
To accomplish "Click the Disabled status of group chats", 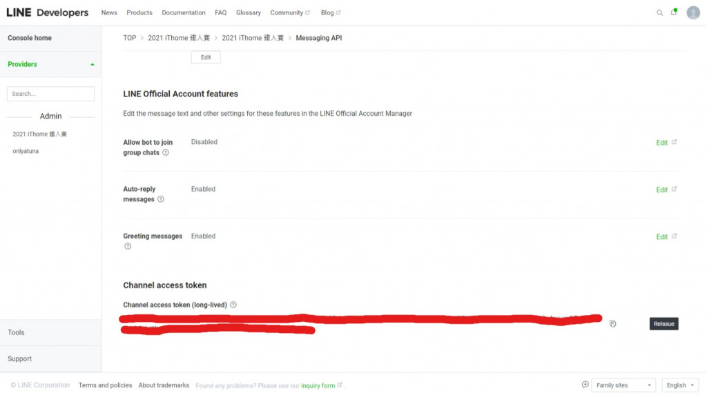I will tap(204, 142).
